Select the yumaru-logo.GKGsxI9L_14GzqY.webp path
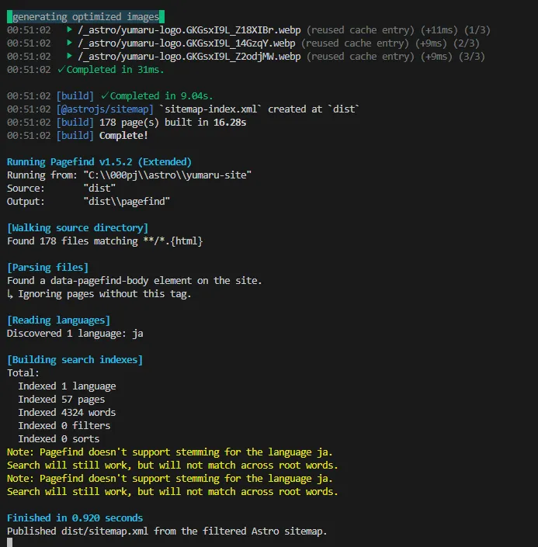 point(186,43)
